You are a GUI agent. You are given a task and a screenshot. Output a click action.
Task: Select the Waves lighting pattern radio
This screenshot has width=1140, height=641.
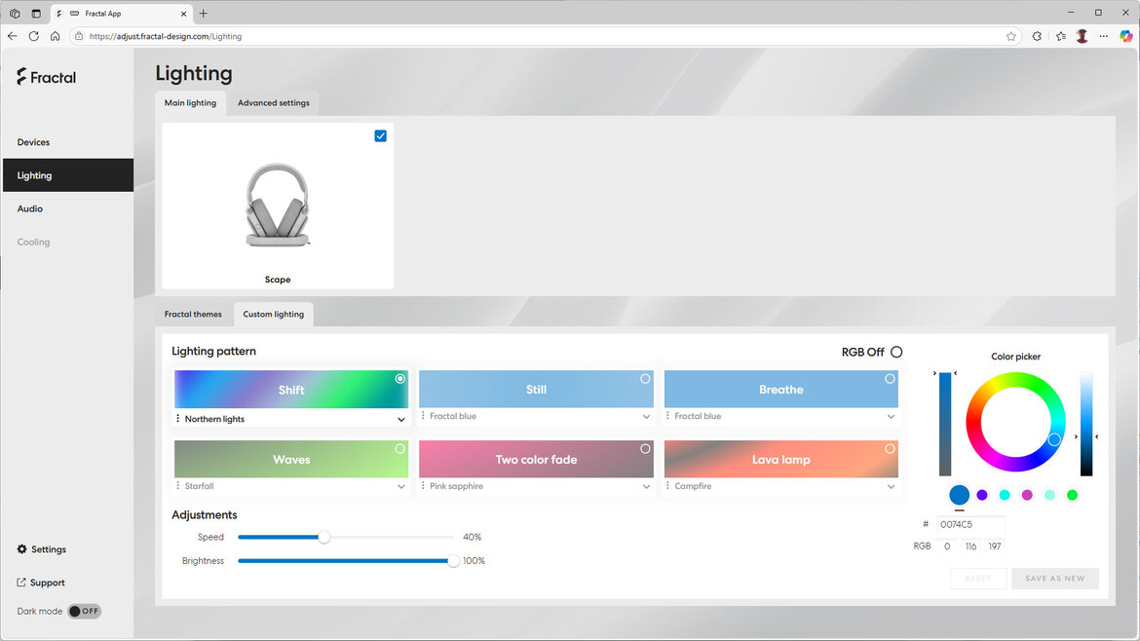pyautogui.click(x=399, y=448)
